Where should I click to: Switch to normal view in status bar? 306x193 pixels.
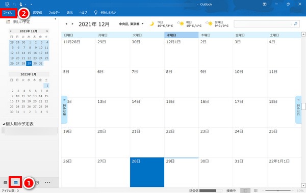pyautogui.click(x=245, y=190)
